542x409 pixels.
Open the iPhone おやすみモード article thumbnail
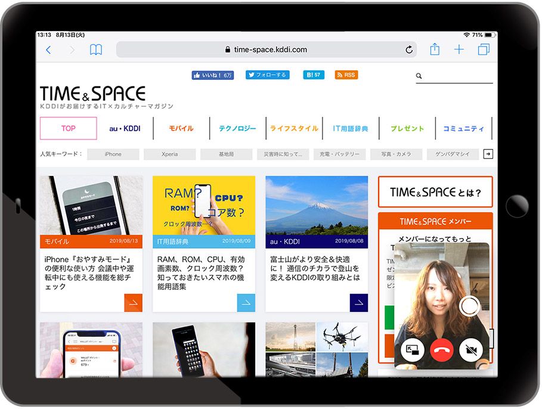pyautogui.click(x=91, y=205)
